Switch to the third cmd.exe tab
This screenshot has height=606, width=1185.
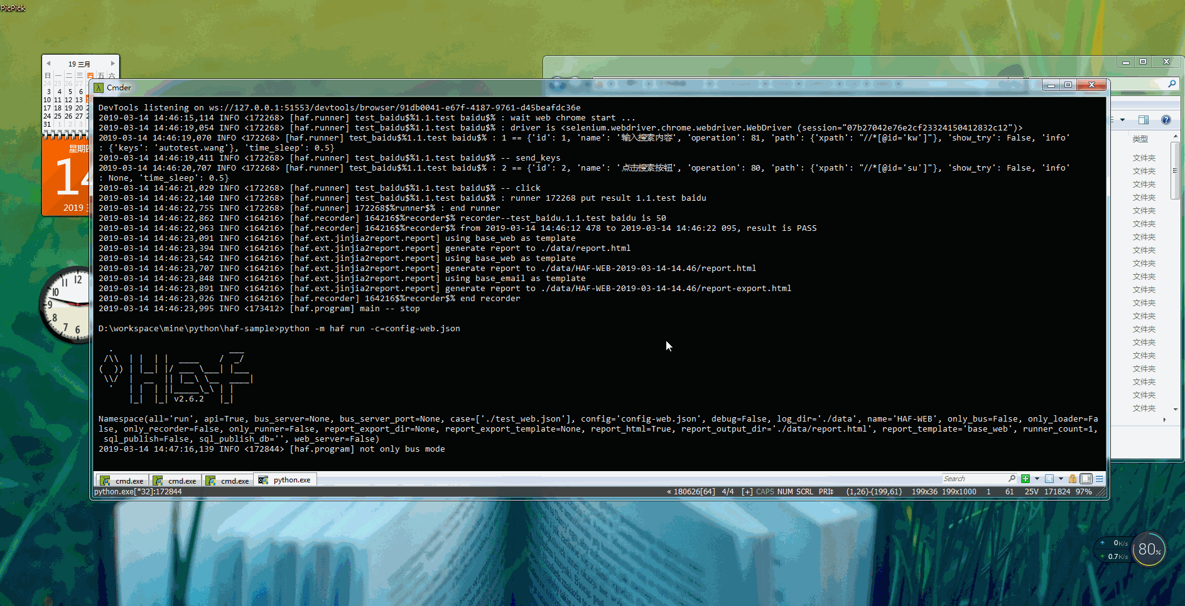coord(228,481)
